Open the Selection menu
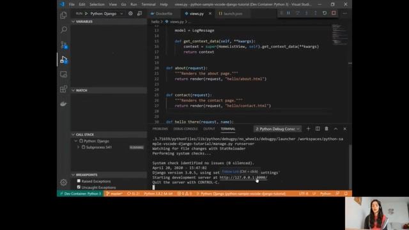This screenshot has height=230, width=409. pos(97,4)
